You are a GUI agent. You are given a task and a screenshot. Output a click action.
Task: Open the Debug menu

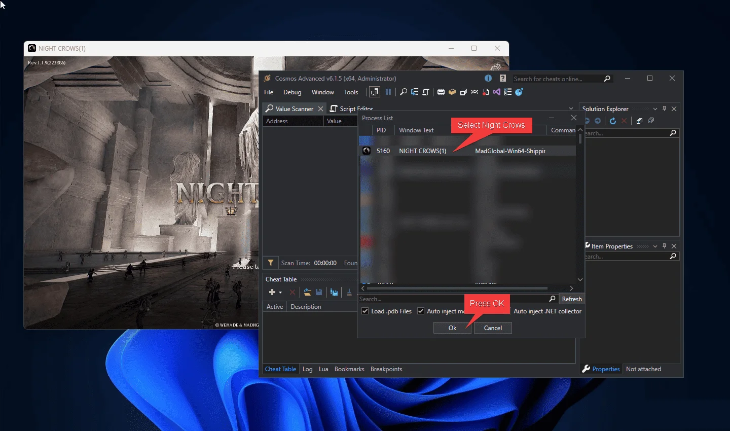click(292, 92)
